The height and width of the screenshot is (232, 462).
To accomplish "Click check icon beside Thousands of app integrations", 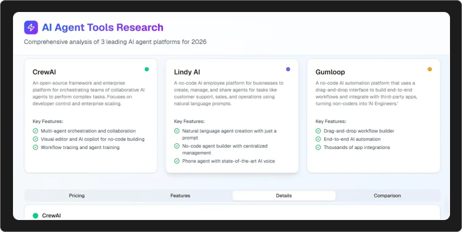I will [318, 147].
